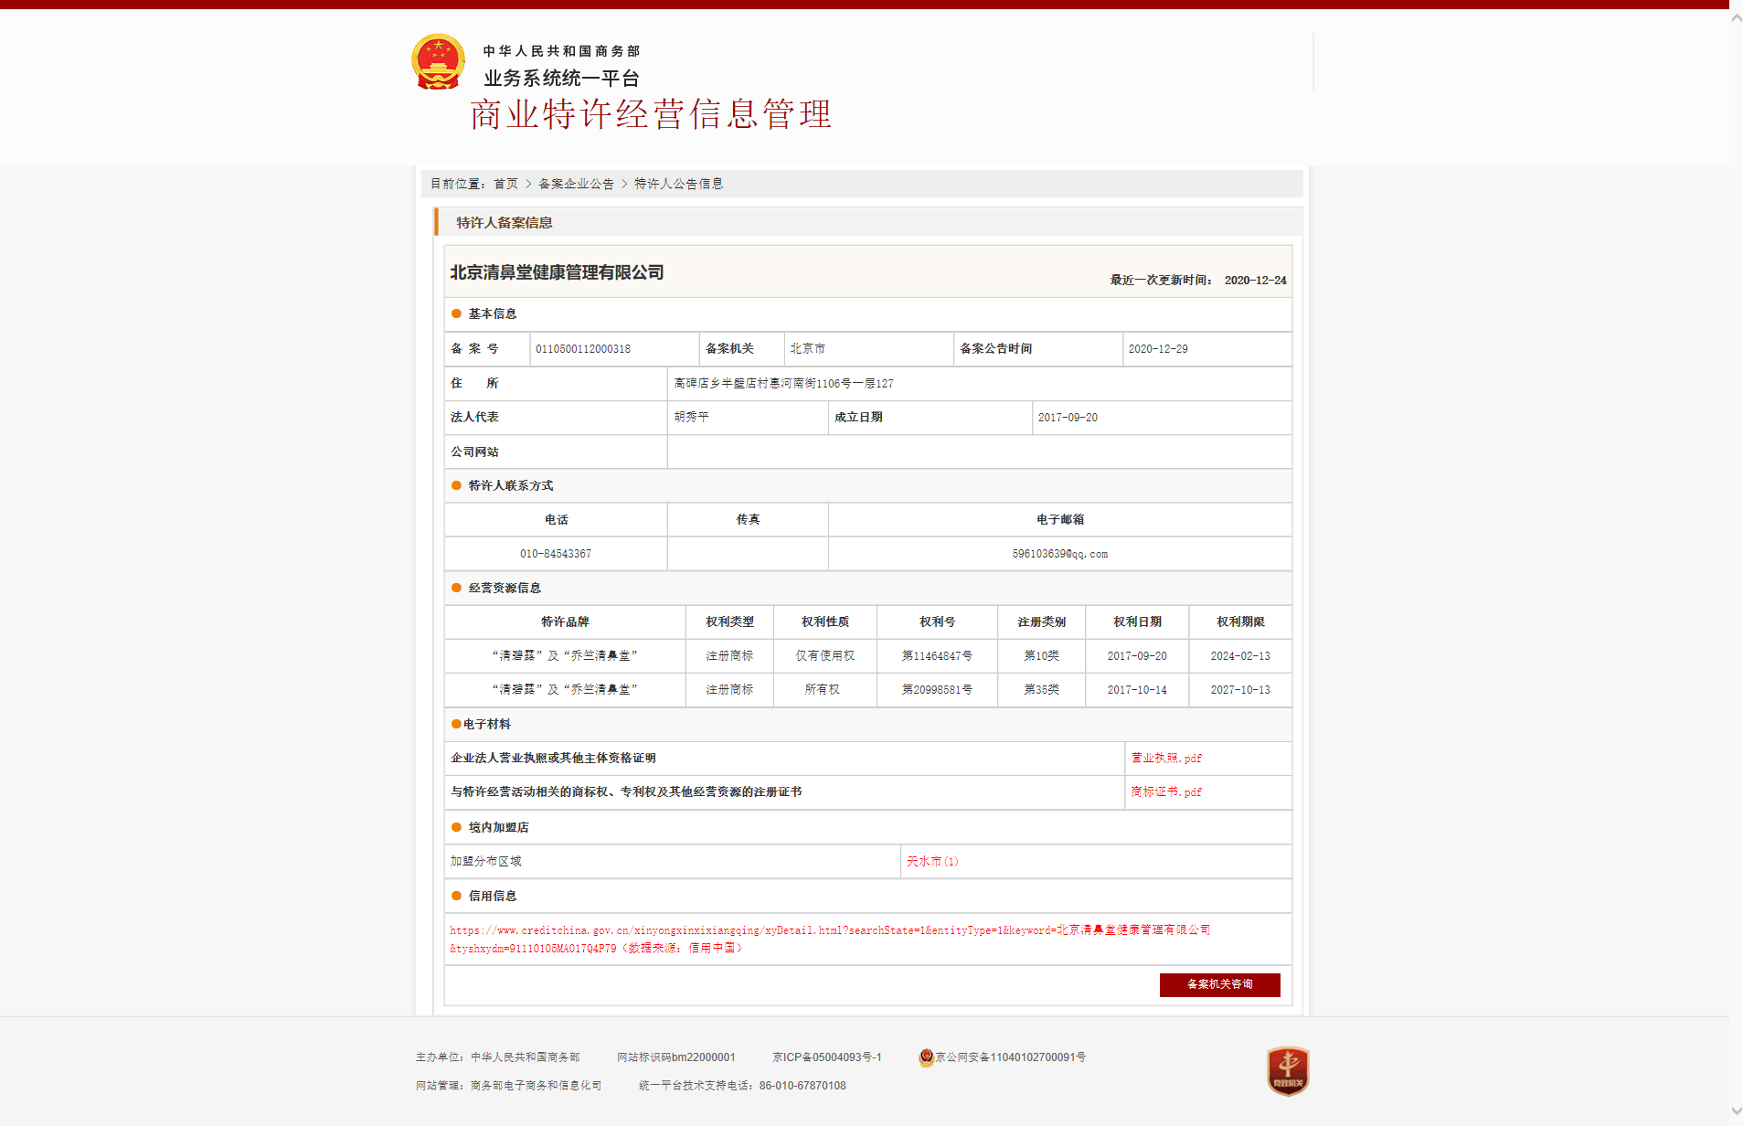Click the 京公网安备 record number link
Screen dimensions: 1743x1126
[1010, 1057]
